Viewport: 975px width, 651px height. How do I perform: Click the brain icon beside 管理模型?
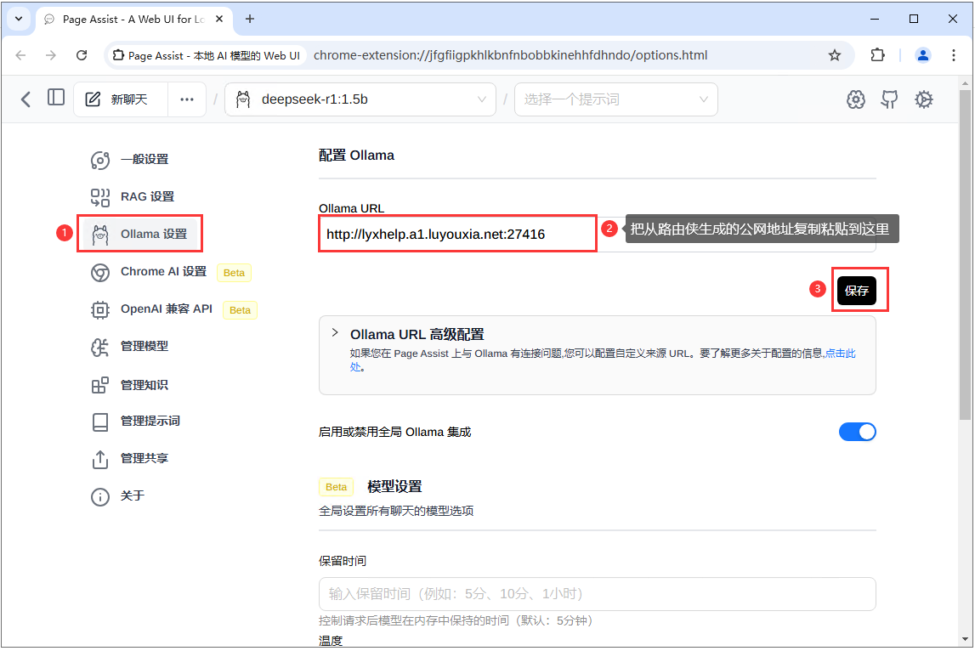tap(100, 347)
